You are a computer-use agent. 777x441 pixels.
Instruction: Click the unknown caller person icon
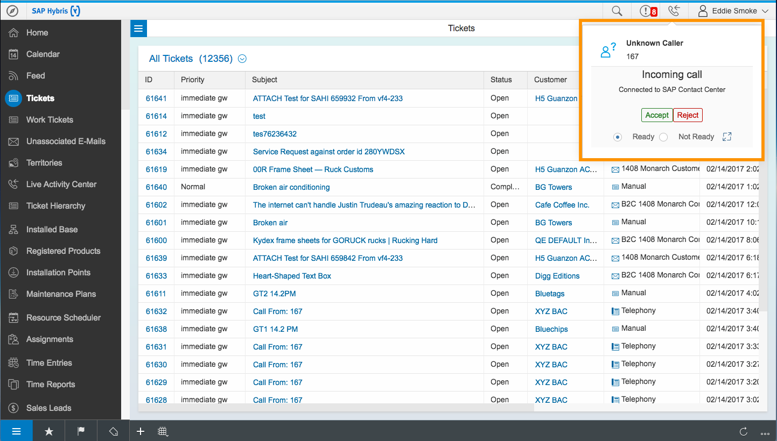point(608,50)
